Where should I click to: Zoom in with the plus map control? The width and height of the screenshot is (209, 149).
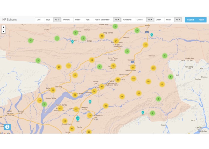[4, 27]
